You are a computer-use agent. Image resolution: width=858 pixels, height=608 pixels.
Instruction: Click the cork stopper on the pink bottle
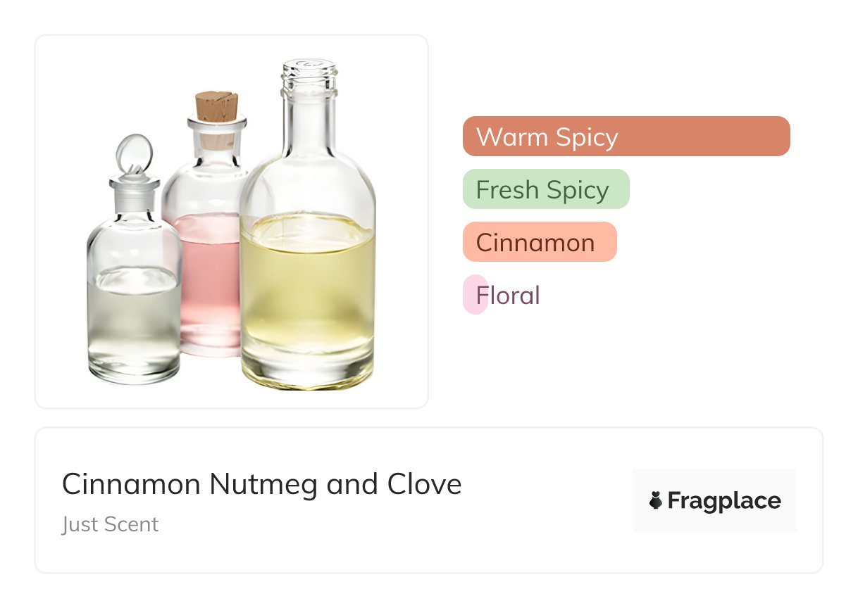(216, 106)
